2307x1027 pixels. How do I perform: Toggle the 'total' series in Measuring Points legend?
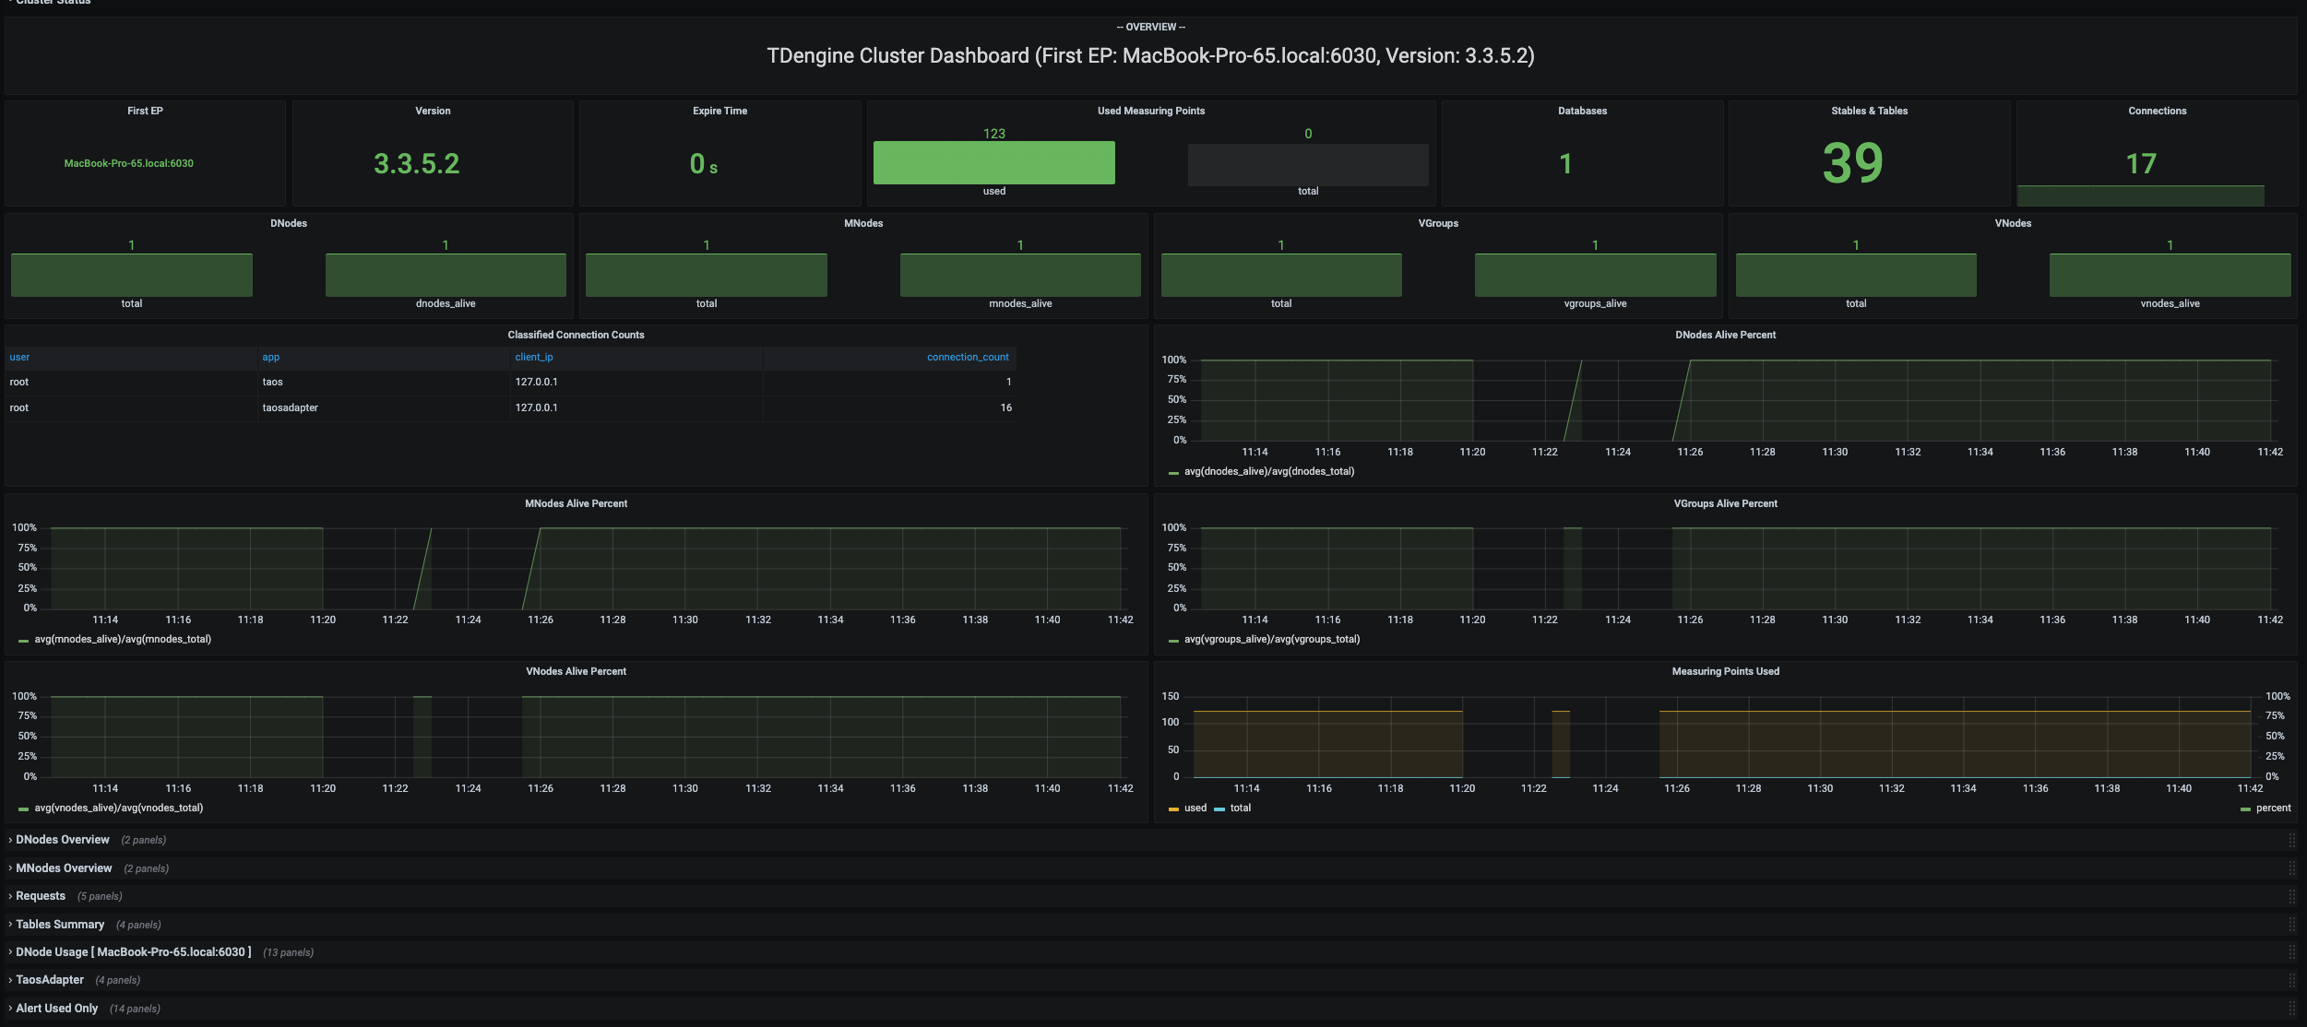[x=1240, y=809]
